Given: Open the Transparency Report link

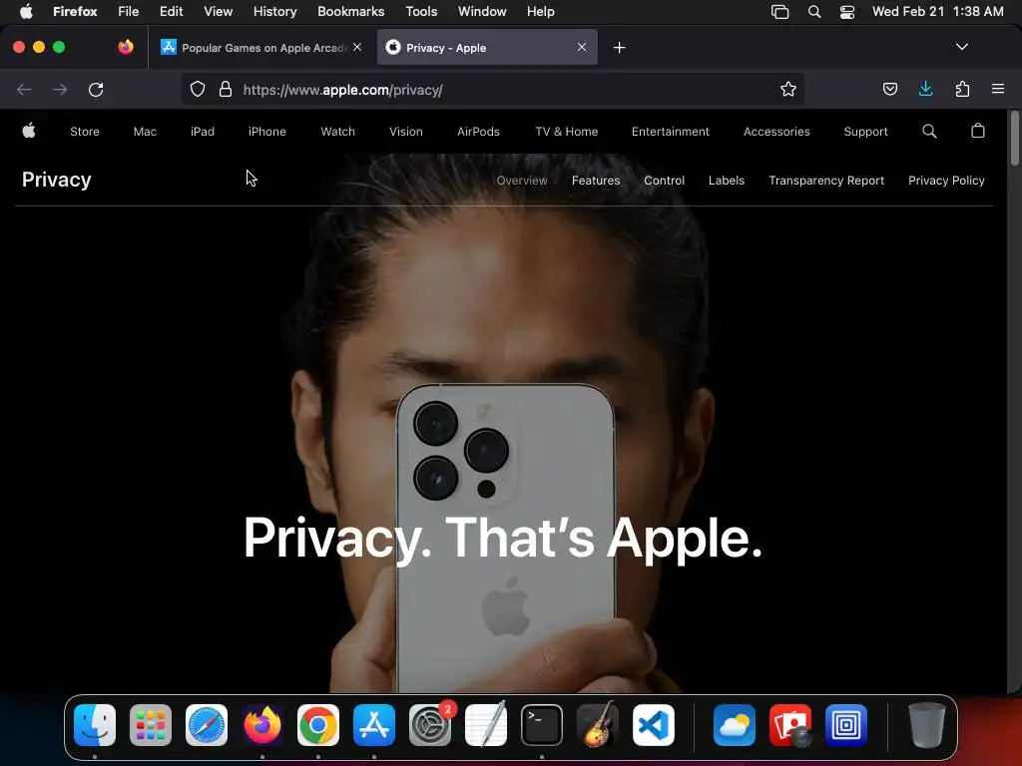Looking at the screenshot, I should [x=826, y=181].
